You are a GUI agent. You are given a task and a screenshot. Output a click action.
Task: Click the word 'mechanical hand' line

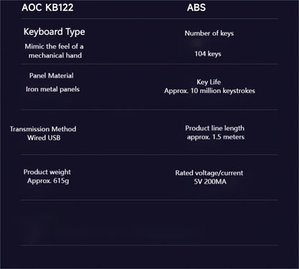click(55, 55)
